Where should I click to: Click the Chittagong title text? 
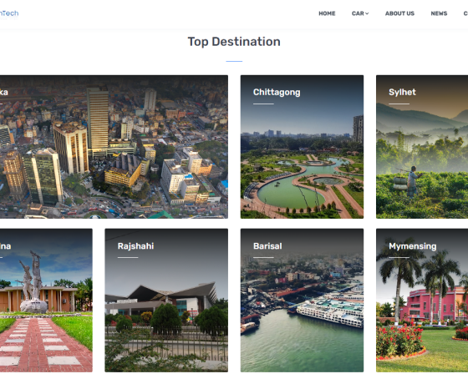pos(277,93)
